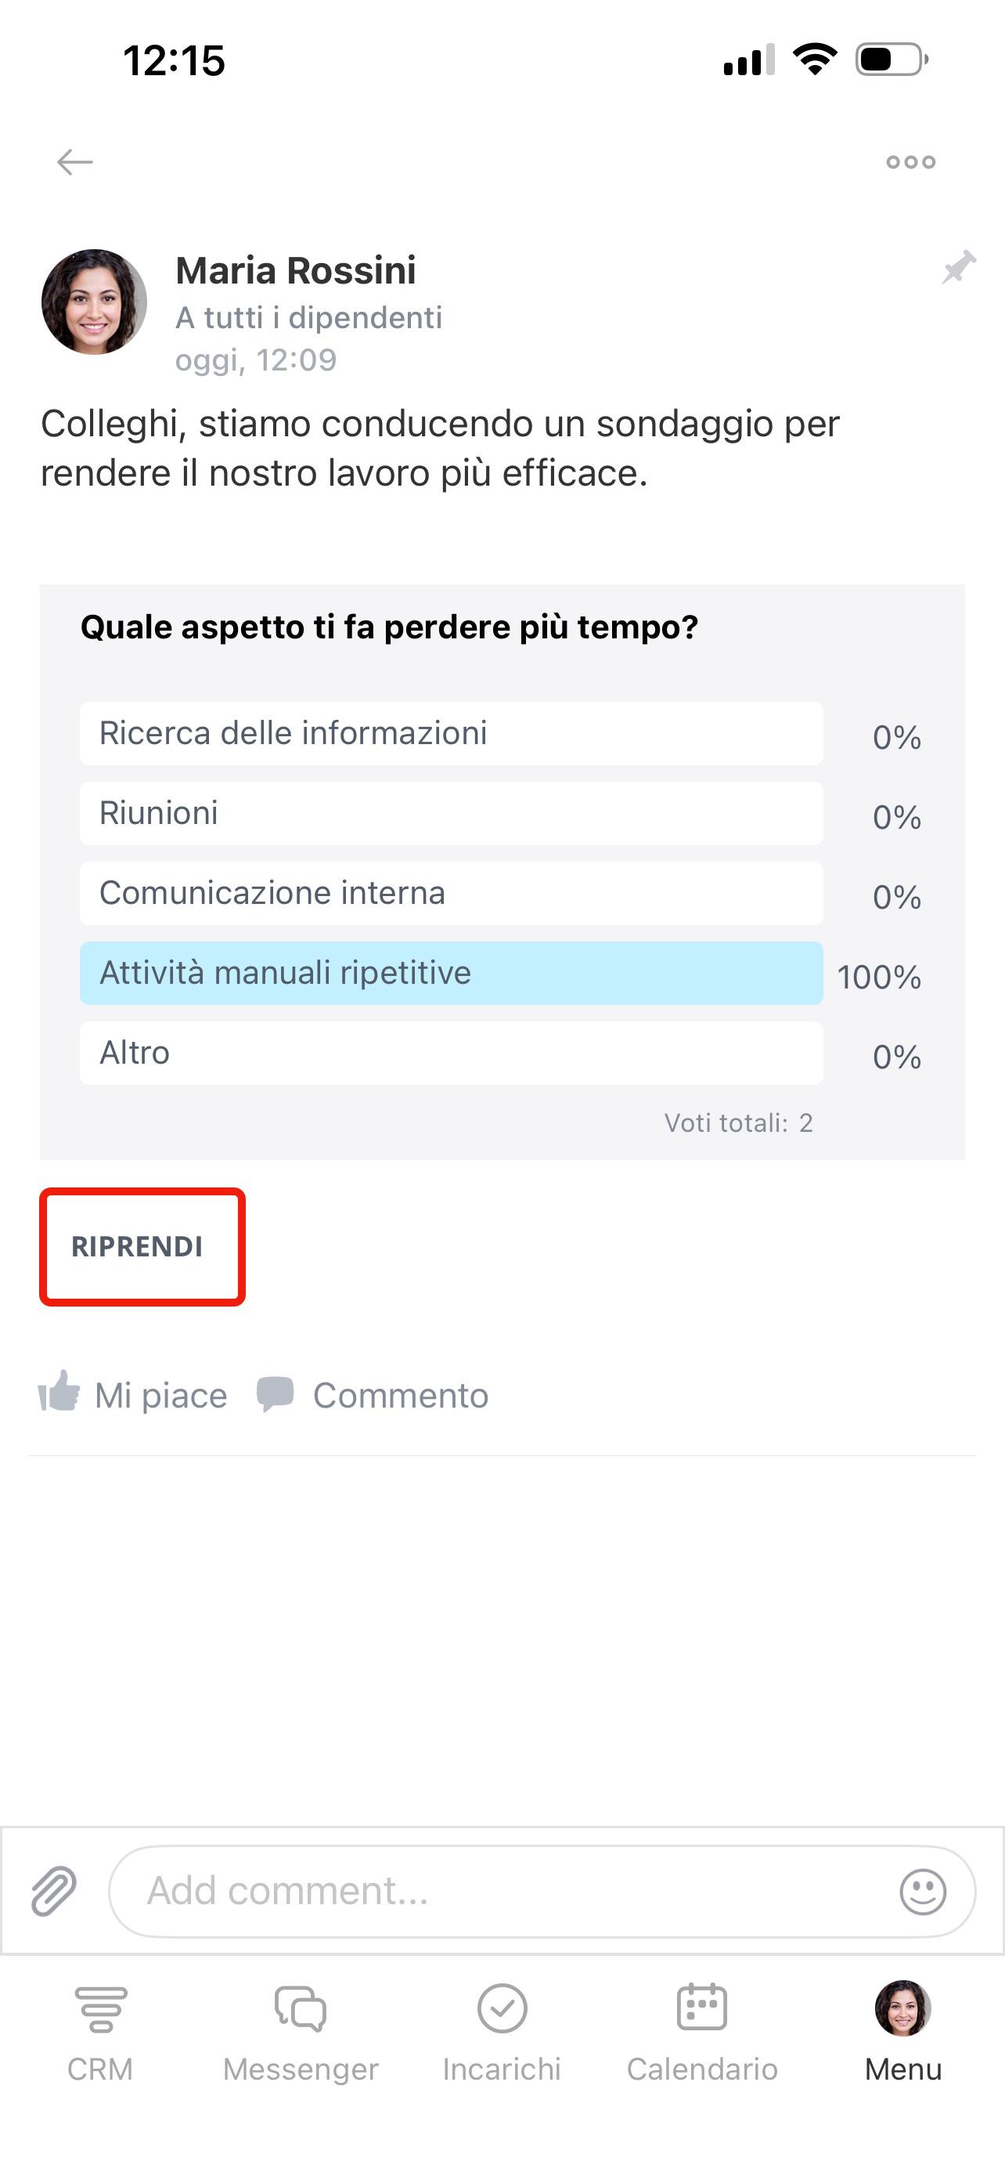Open the 'A tutti i dipendenti' recipients
The height and width of the screenshot is (2176, 1005).
tap(308, 317)
